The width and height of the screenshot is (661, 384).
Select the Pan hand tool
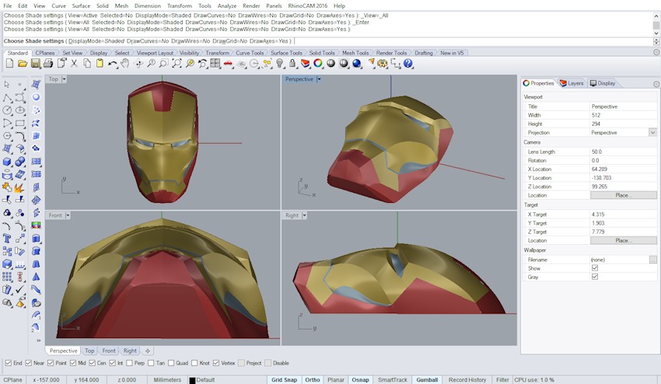pos(124,63)
